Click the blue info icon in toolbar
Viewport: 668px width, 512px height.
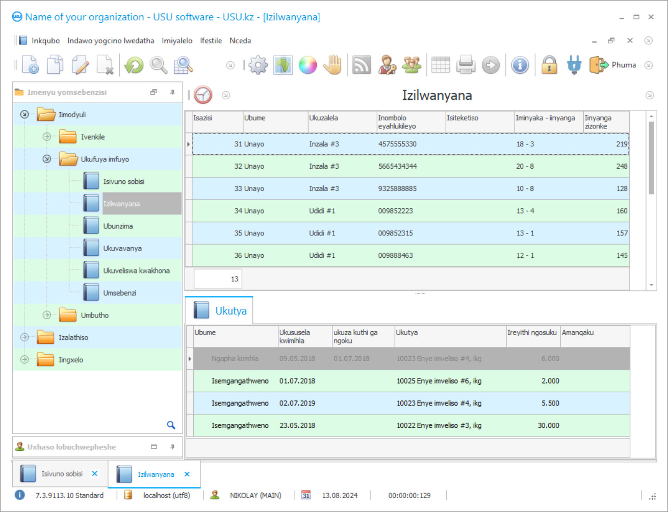(x=520, y=65)
